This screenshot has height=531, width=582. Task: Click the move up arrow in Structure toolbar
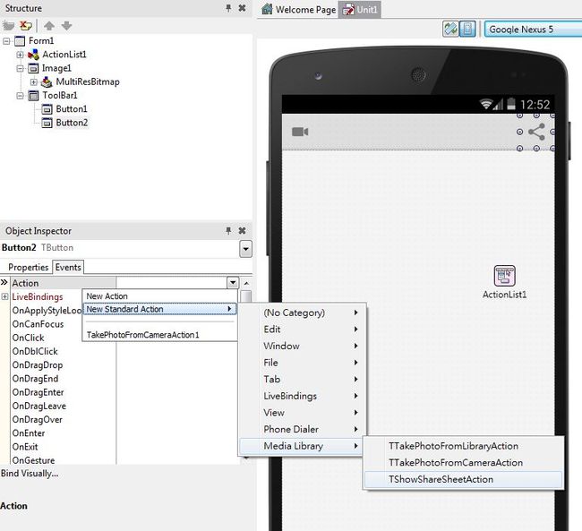(x=49, y=26)
